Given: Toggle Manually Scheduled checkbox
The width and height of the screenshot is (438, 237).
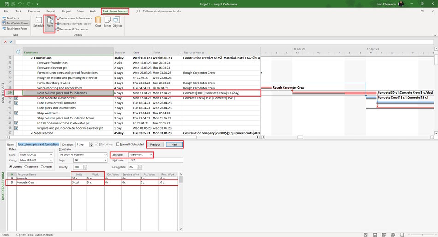Looking at the screenshot, I should tap(118, 144).
